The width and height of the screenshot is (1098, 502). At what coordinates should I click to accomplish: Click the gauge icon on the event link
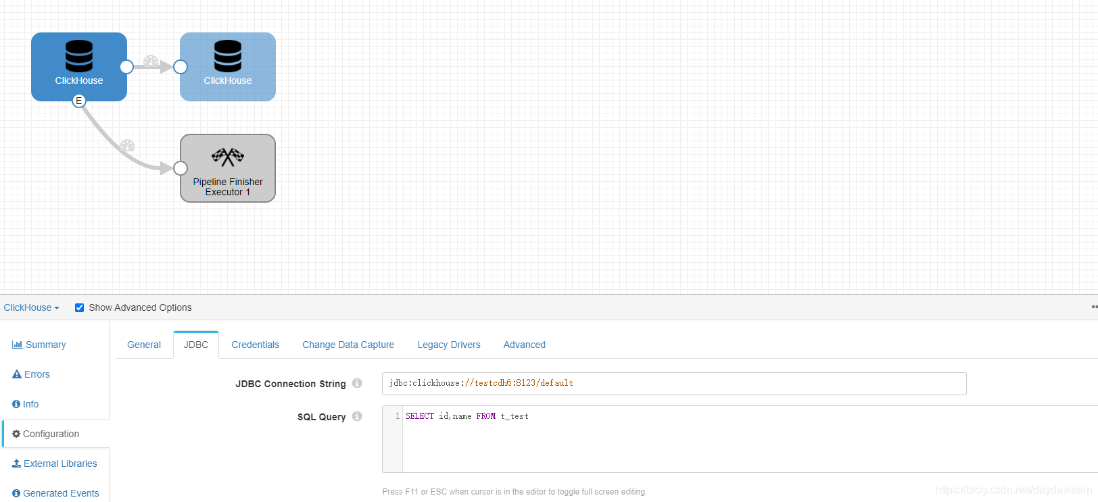pyautogui.click(x=127, y=145)
